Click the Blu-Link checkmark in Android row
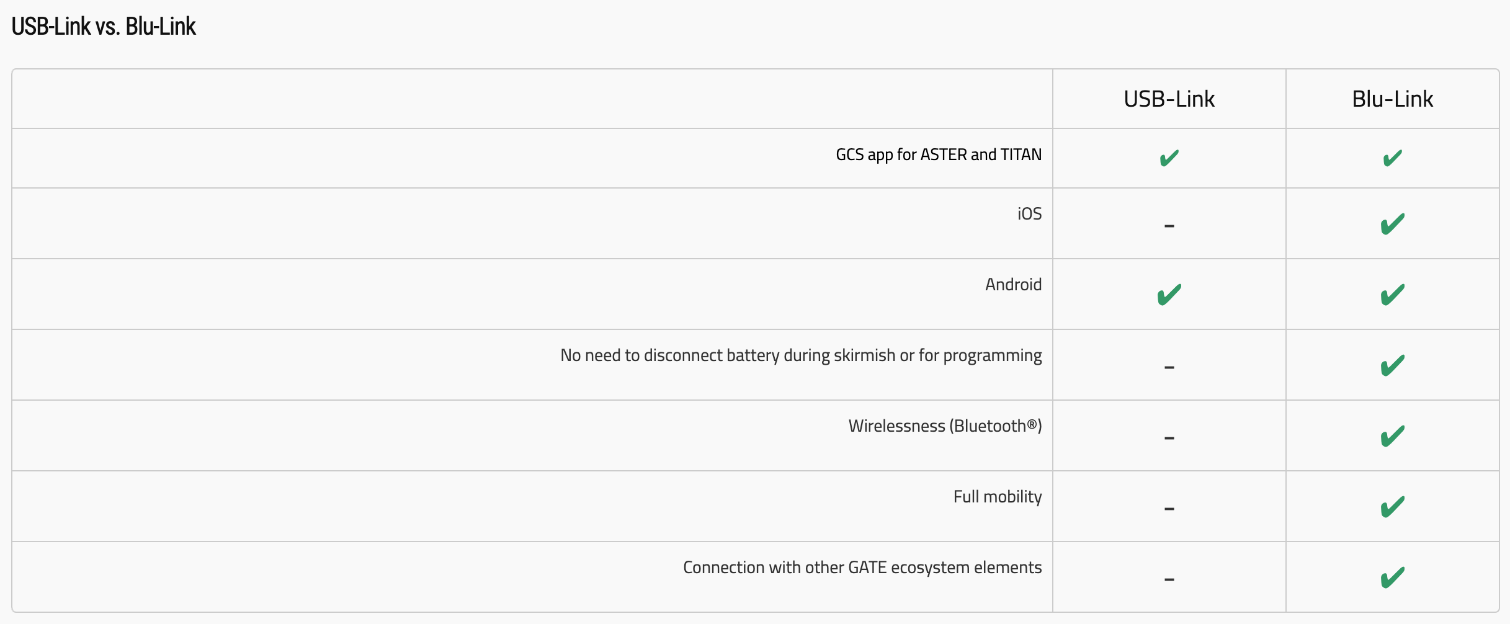This screenshot has height=624, width=1510. click(x=1392, y=295)
